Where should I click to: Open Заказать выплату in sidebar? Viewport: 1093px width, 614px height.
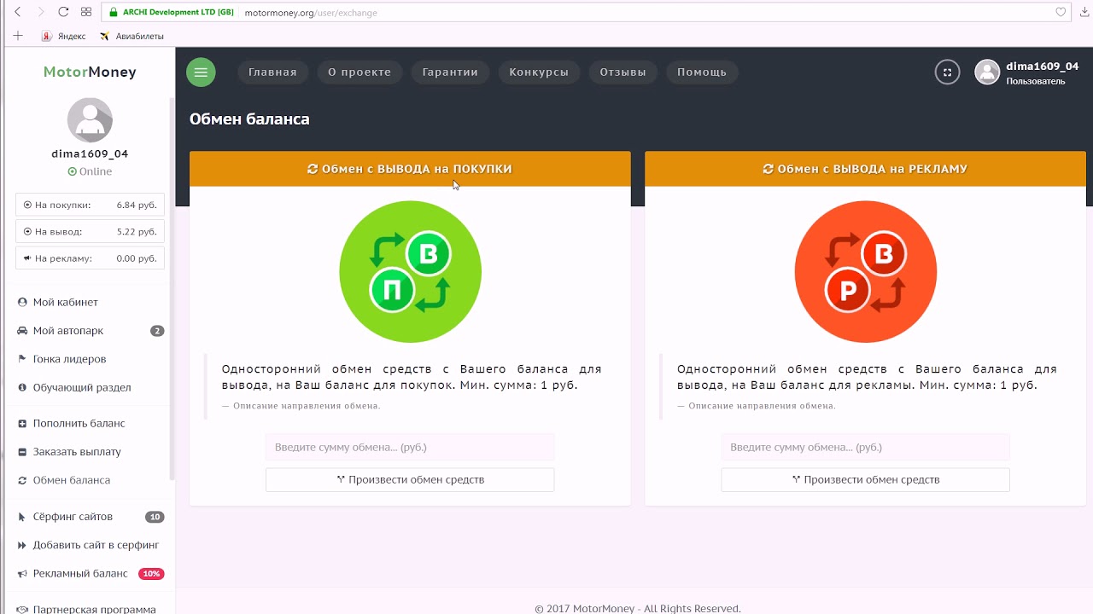(77, 451)
